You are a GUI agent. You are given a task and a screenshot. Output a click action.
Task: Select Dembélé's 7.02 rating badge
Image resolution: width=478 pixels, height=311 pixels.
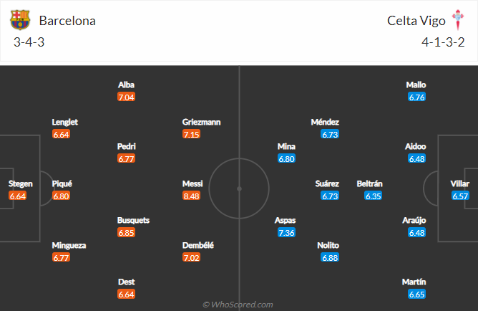point(191,257)
